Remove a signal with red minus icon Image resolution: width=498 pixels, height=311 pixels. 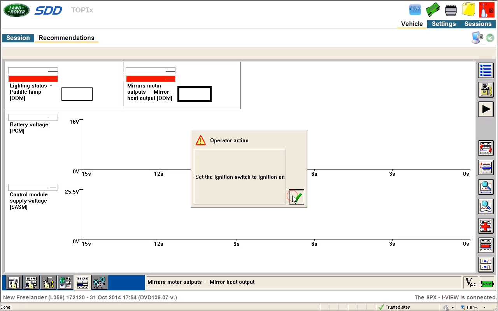(486, 245)
